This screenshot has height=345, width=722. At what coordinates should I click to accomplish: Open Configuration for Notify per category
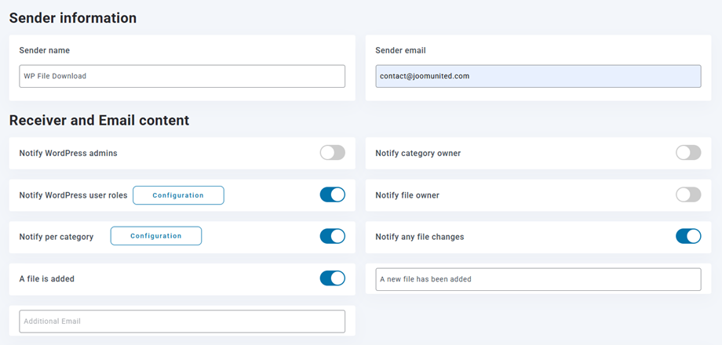[155, 236]
